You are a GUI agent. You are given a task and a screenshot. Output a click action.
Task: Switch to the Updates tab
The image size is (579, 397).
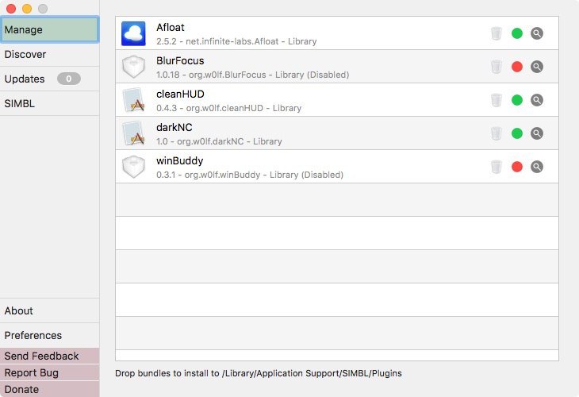49,79
